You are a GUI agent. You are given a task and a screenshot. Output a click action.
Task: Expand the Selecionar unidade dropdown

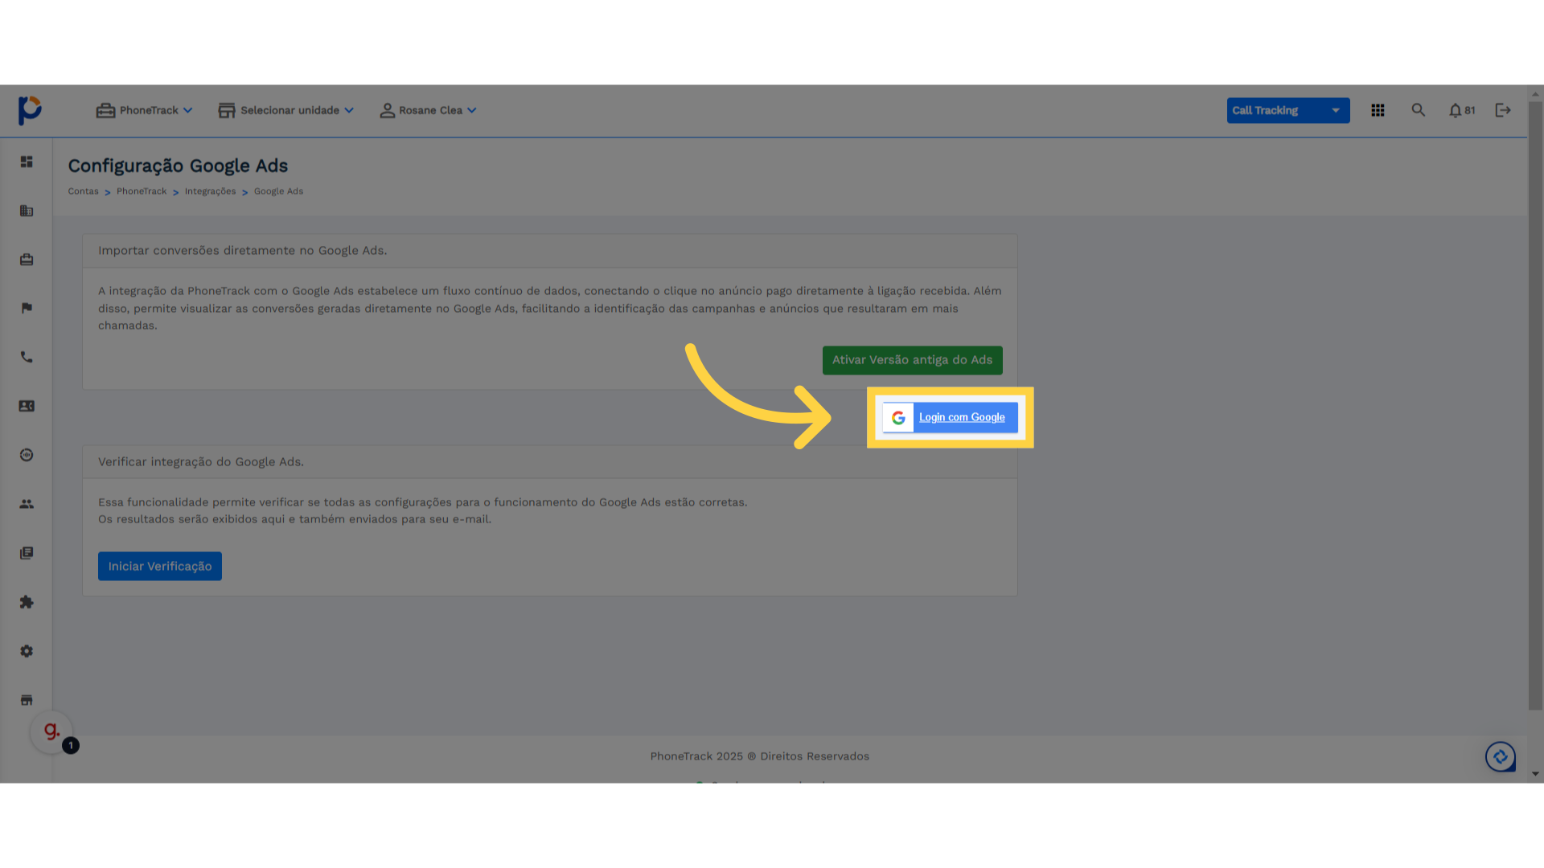click(x=286, y=110)
